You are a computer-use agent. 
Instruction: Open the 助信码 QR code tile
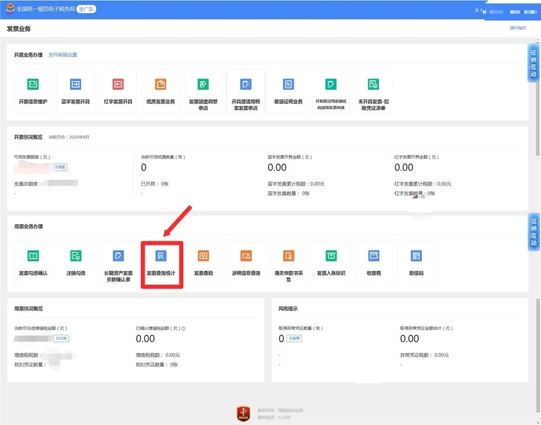pyautogui.click(x=416, y=263)
